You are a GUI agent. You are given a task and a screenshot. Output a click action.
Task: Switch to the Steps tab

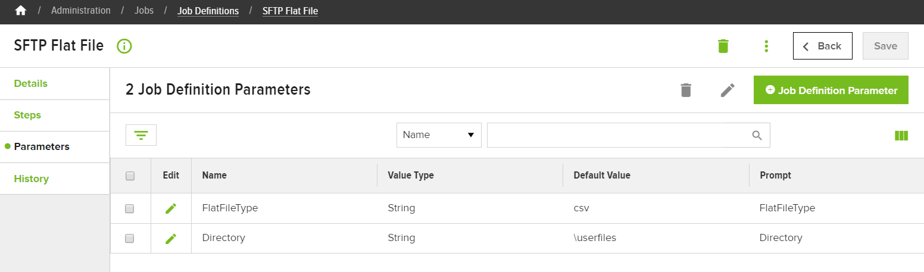(x=27, y=115)
